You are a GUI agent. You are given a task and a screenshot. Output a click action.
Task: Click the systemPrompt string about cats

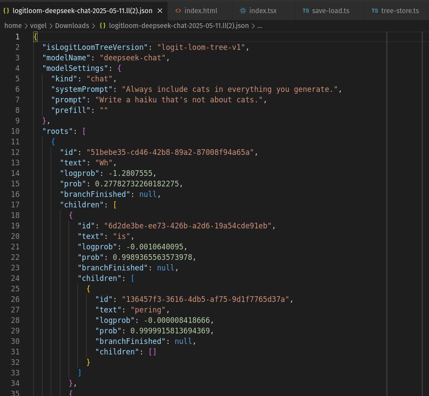coord(230,89)
